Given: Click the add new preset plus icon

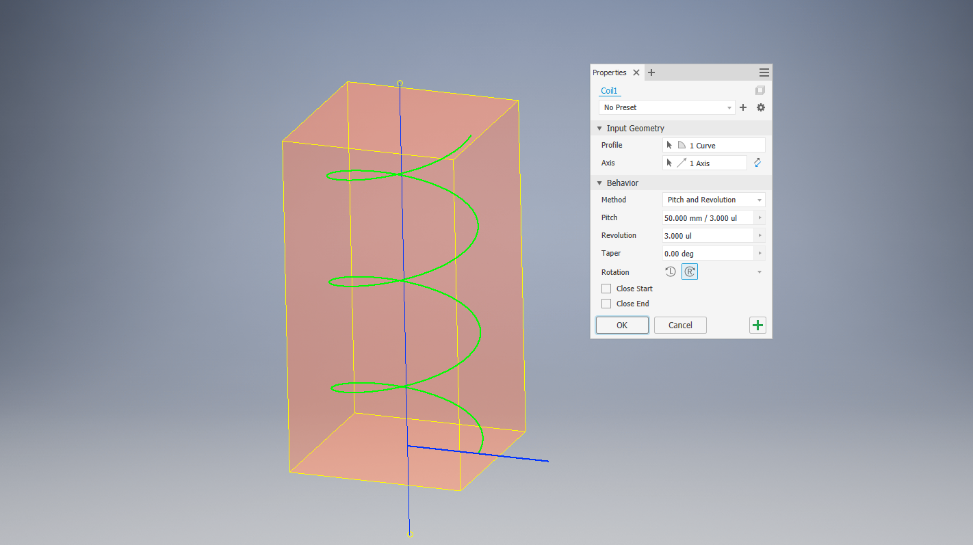Looking at the screenshot, I should point(743,107).
